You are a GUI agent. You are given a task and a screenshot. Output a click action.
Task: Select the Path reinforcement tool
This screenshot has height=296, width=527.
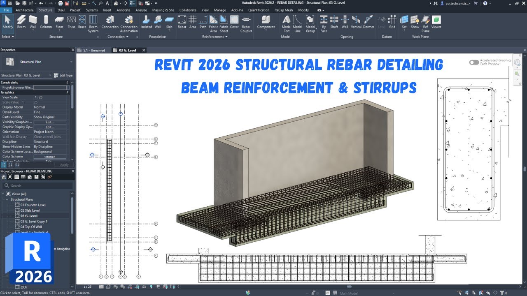203,22
